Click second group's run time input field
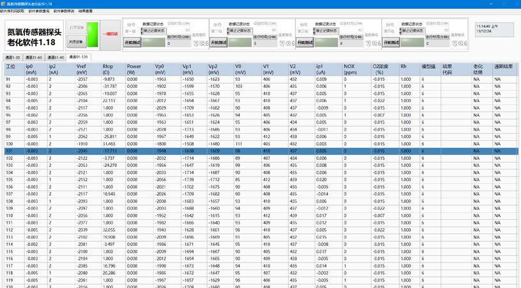This screenshot has height=288, width=521. [x=265, y=43]
